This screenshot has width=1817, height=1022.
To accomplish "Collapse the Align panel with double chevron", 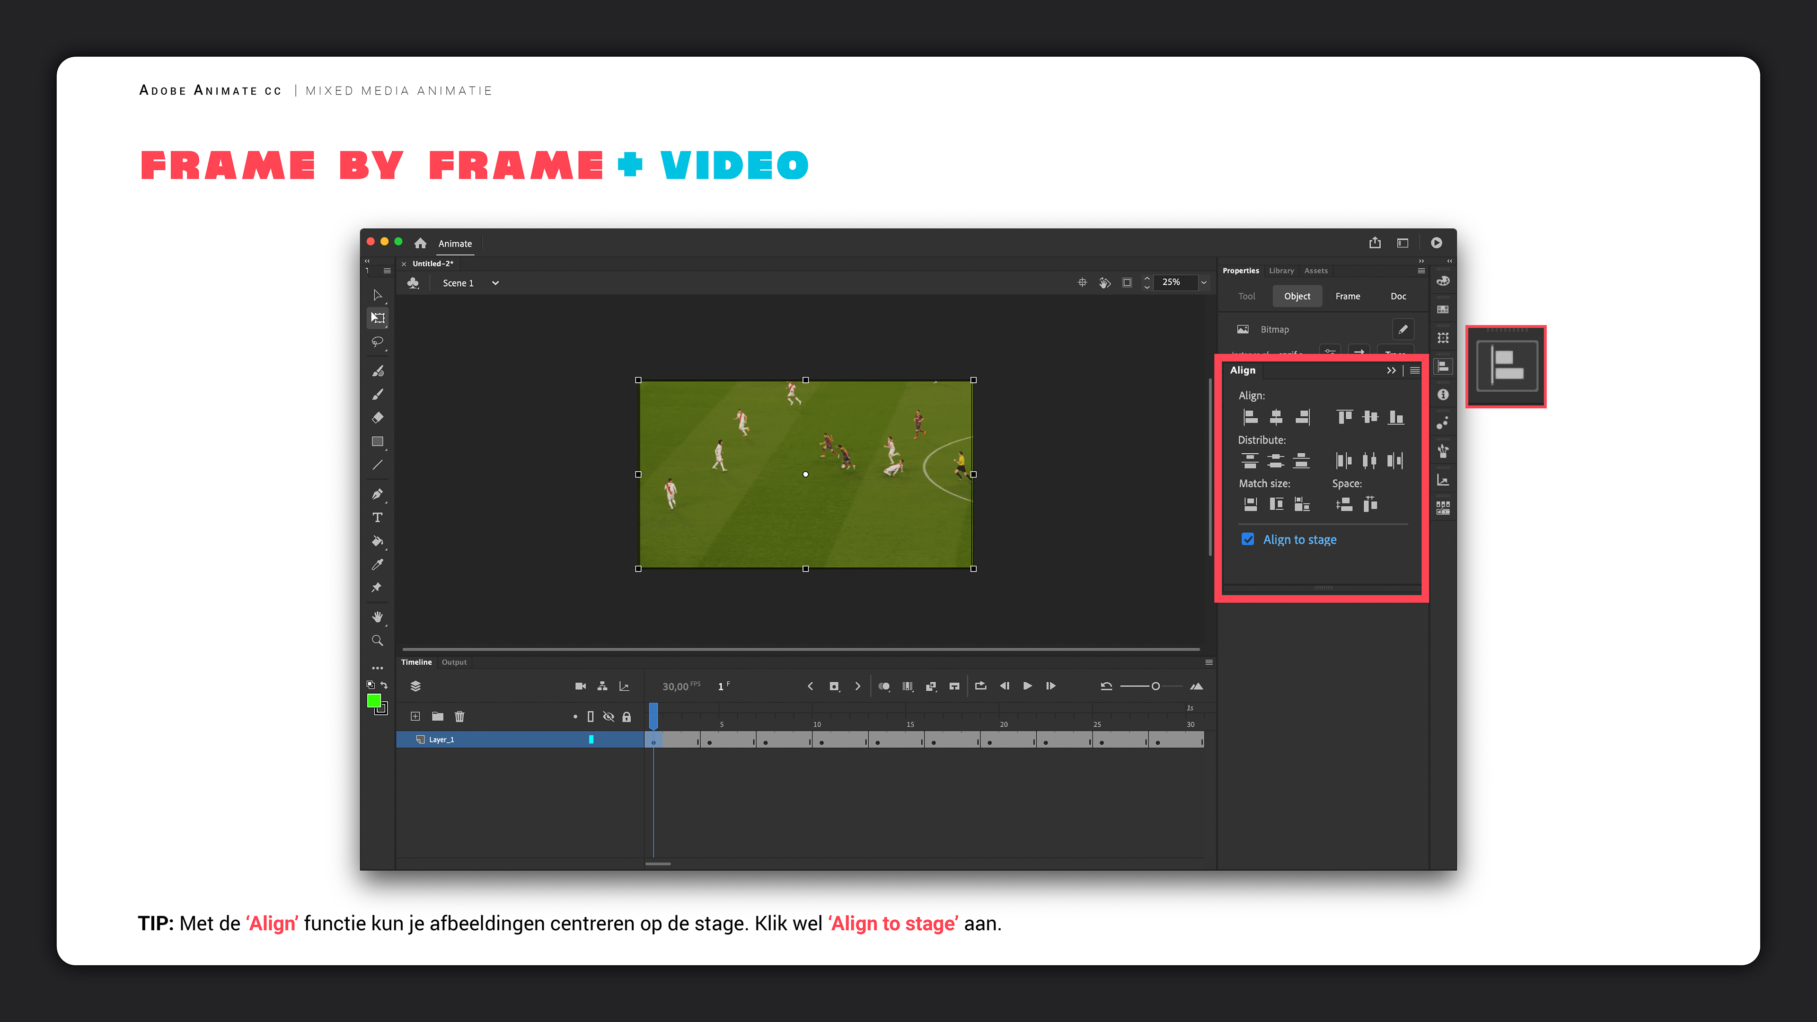I will 1391,370.
